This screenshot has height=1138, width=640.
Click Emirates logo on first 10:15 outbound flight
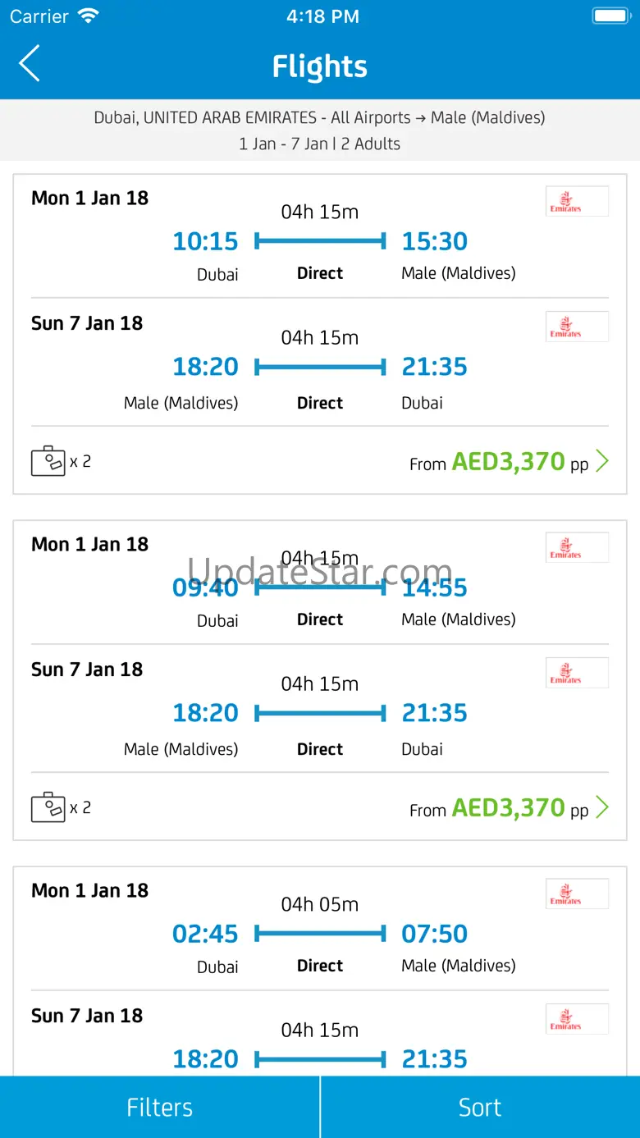point(577,201)
